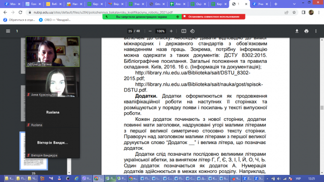Screen dimensions: 324x182
Task: Select Тетяна's video tile
Action: (x=53, y=52)
